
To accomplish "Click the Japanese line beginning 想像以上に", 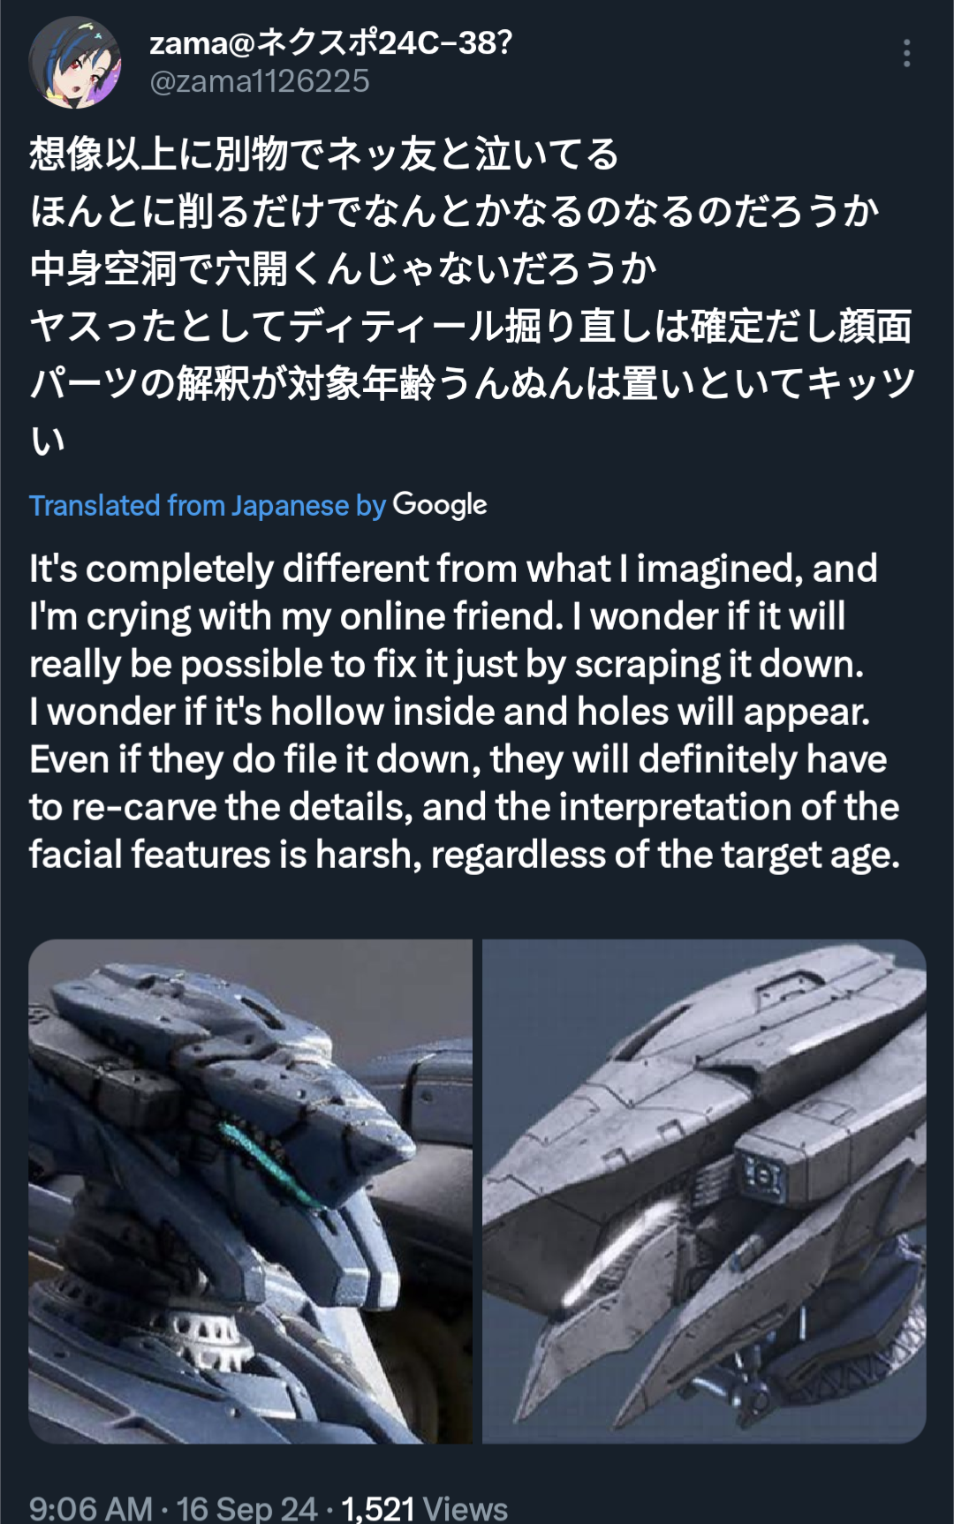I will pyautogui.click(x=324, y=154).
